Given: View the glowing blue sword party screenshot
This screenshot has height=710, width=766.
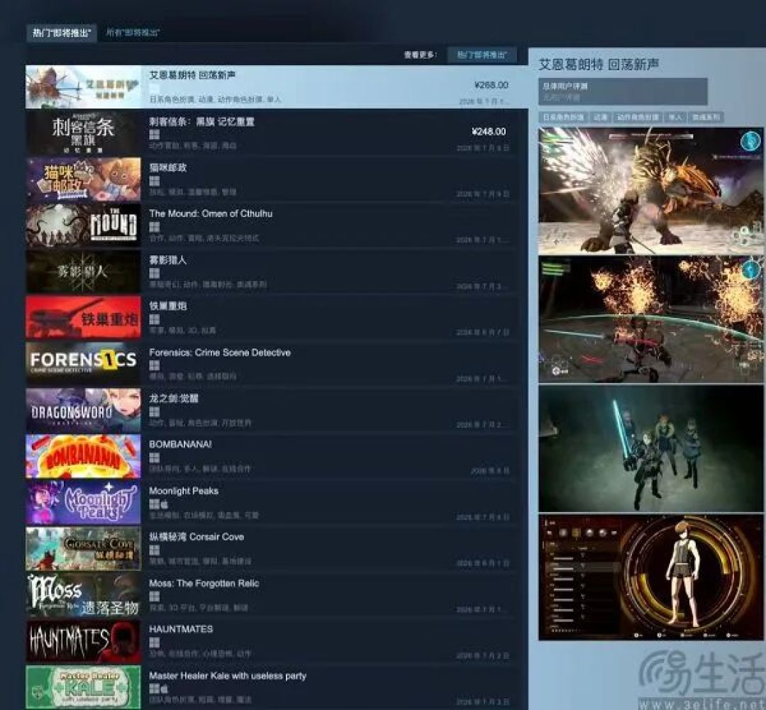Looking at the screenshot, I should (x=650, y=448).
